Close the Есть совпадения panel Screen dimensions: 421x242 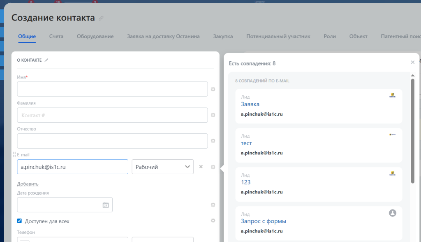412,63
